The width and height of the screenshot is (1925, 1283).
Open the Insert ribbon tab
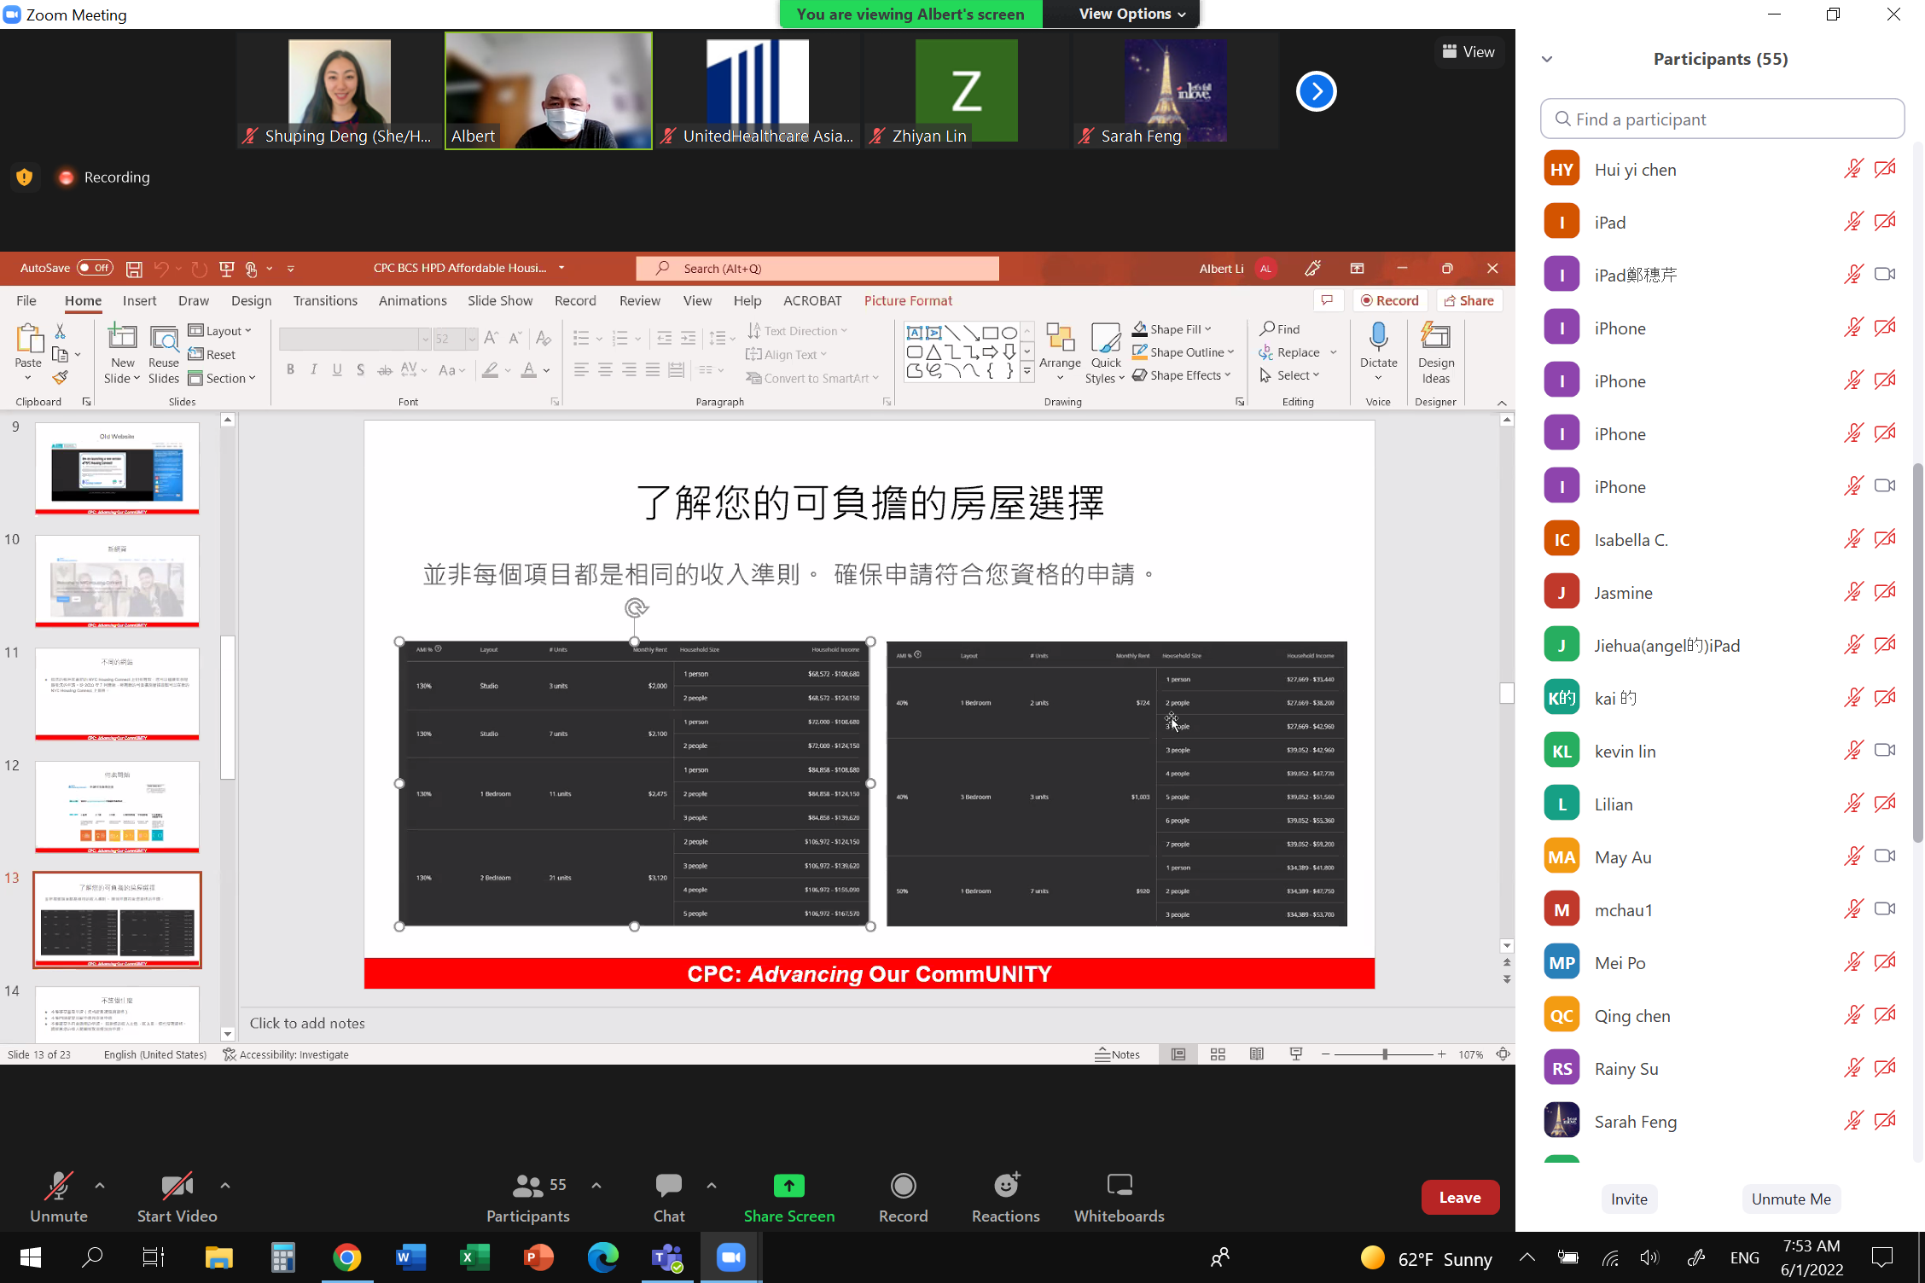(139, 300)
